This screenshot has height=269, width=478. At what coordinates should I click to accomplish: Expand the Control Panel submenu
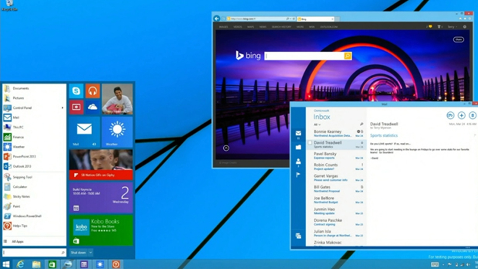(x=62, y=108)
